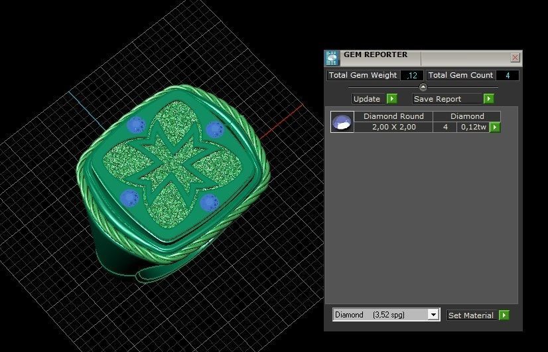Select the Diamond Round gem thumbnail

point(342,122)
